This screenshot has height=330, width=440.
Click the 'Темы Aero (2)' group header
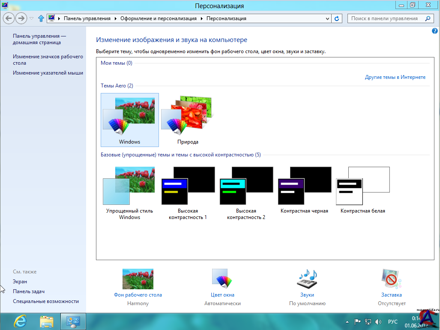(x=117, y=86)
